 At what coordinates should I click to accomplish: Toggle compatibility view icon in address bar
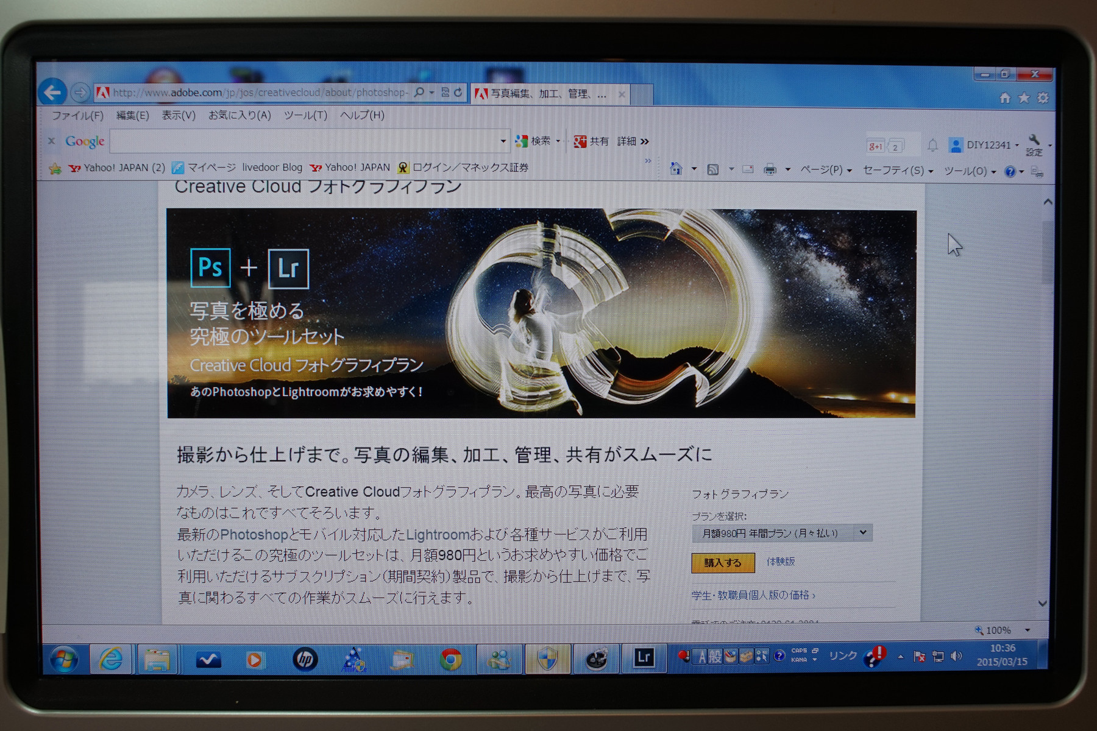coord(445,93)
